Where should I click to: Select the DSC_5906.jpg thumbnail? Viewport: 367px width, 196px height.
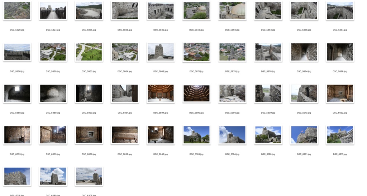click(232, 93)
